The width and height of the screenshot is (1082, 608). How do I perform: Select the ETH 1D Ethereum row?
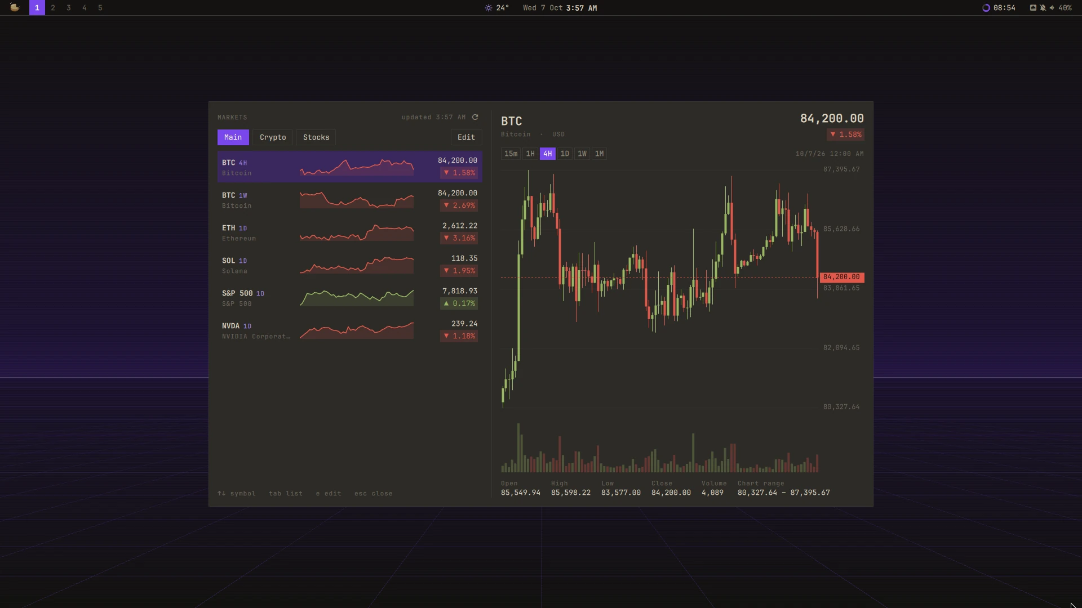point(350,232)
